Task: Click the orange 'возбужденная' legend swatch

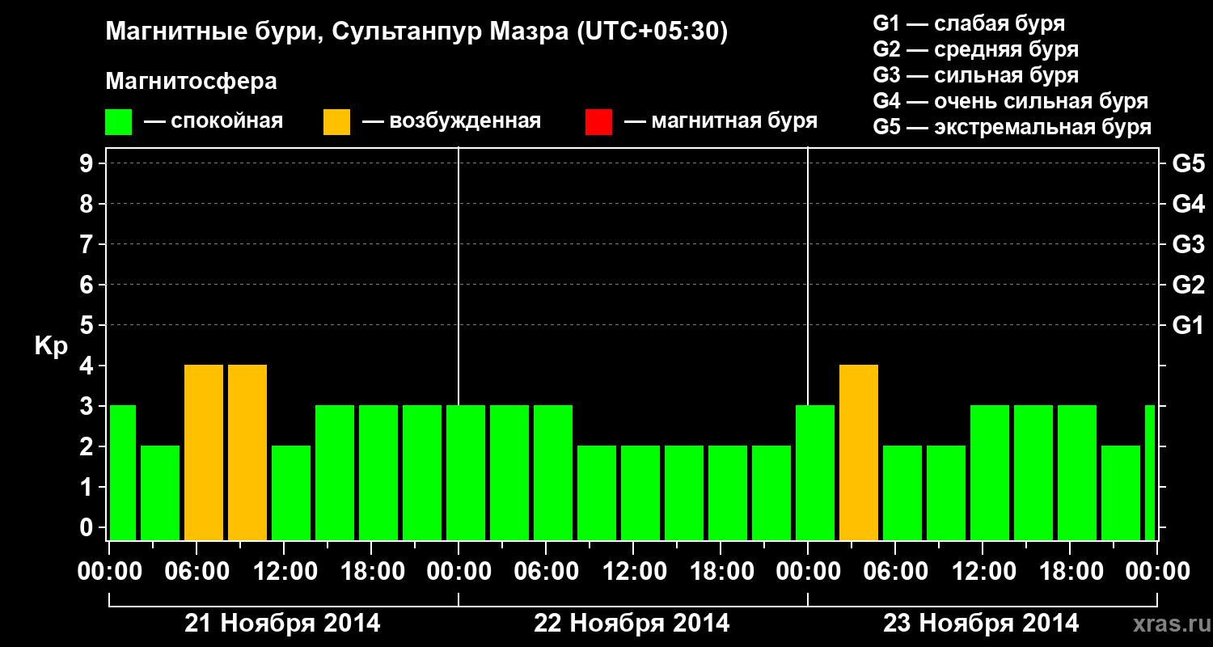Action: pos(336,122)
